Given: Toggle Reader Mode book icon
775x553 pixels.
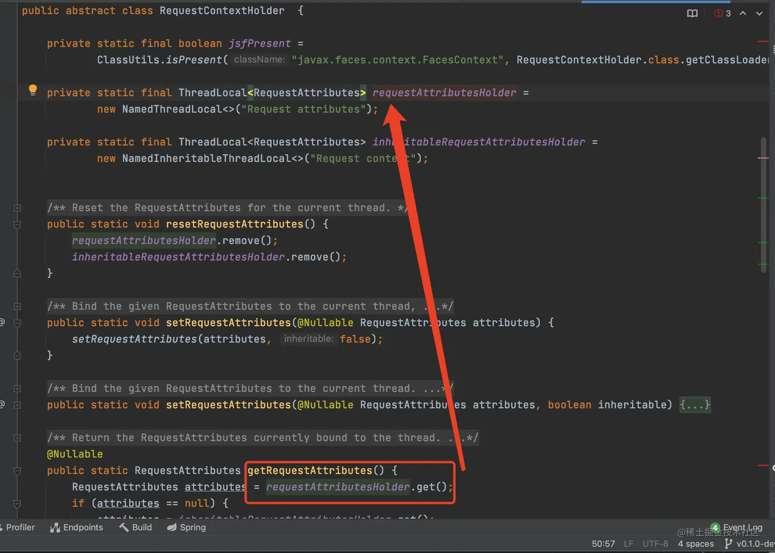Looking at the screenshot, I should point(692,13).
